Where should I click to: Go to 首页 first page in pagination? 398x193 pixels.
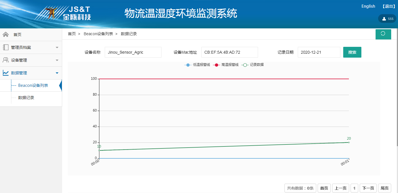click(324, 188)
